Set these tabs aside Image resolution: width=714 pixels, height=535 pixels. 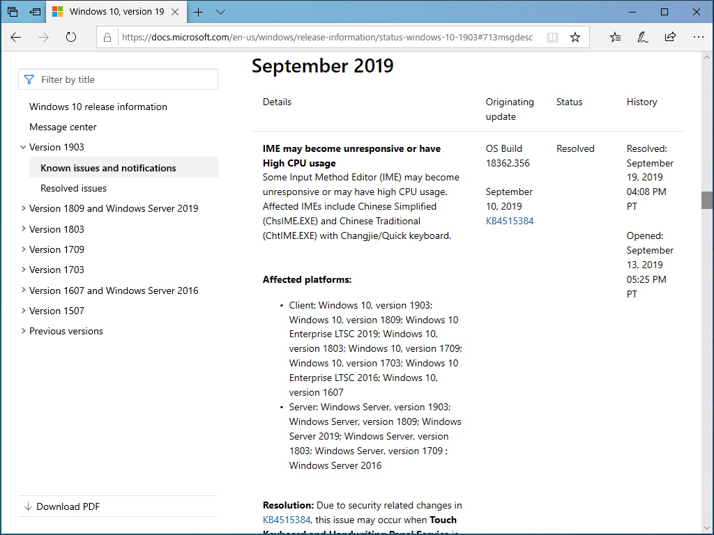[12, 12]
